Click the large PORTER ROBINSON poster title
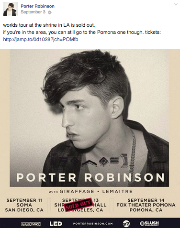The width and height of the screenshot is (180, 228). [x=90, y=177]
